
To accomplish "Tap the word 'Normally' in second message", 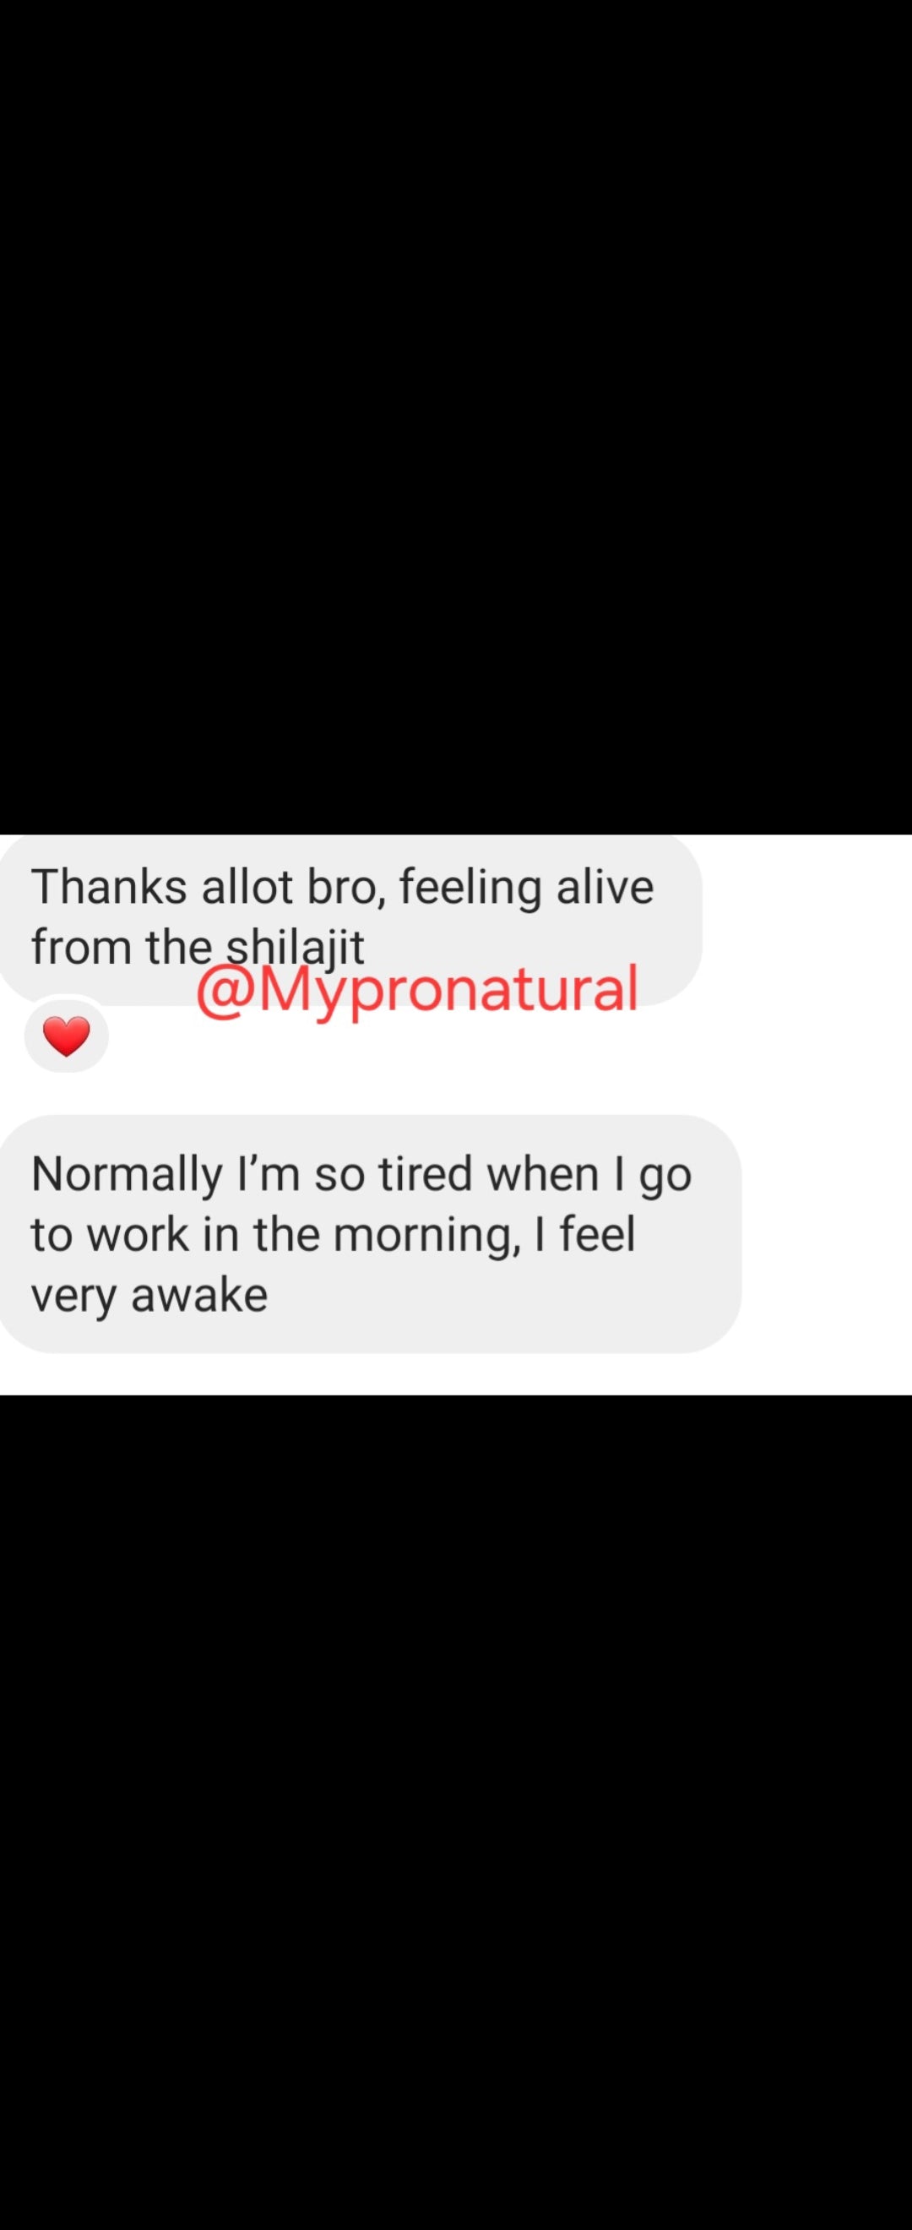I will pos(128,1176).
